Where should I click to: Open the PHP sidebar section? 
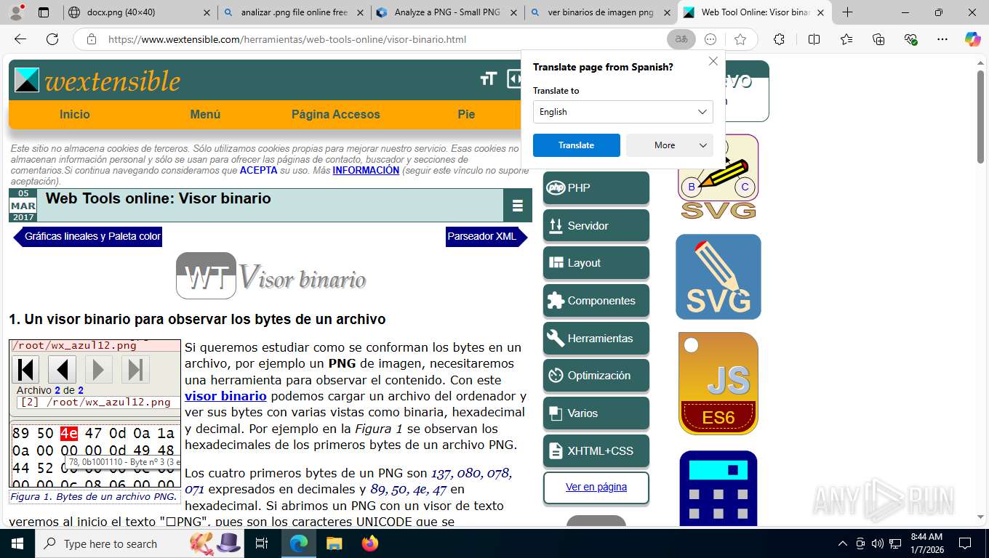point(596,187)
